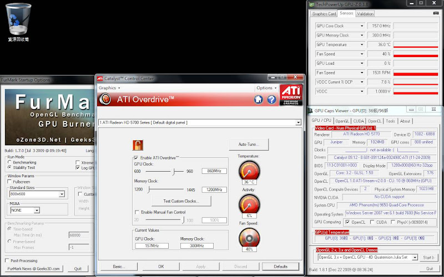Click the GPU Clock 860MHz field
The image size is (444, 277).
coord(214,171)
